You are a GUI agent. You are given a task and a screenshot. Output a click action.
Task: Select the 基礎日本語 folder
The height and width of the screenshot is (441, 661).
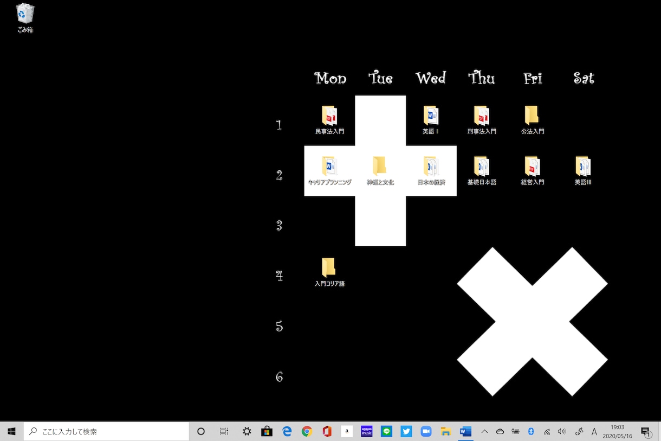(482, 171)
